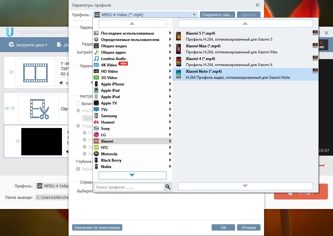Toggle the checkbox beside the Clip item
Image resolution: width=333 pixels, height=236 pixels.
(x=13, y=108)
